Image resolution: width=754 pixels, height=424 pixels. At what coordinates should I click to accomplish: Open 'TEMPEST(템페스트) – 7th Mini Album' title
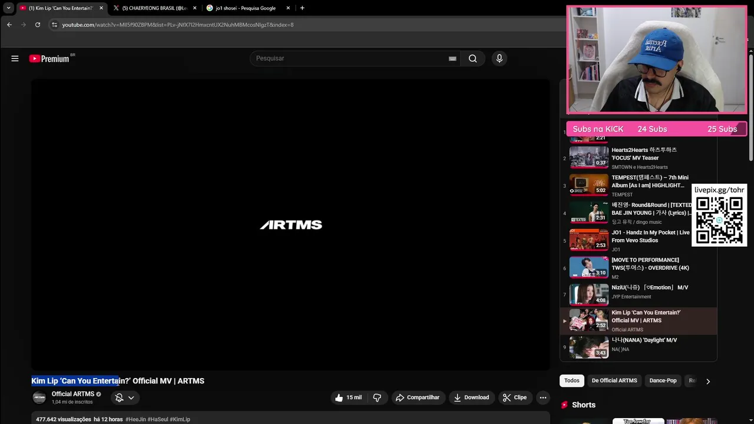[650, 181]
